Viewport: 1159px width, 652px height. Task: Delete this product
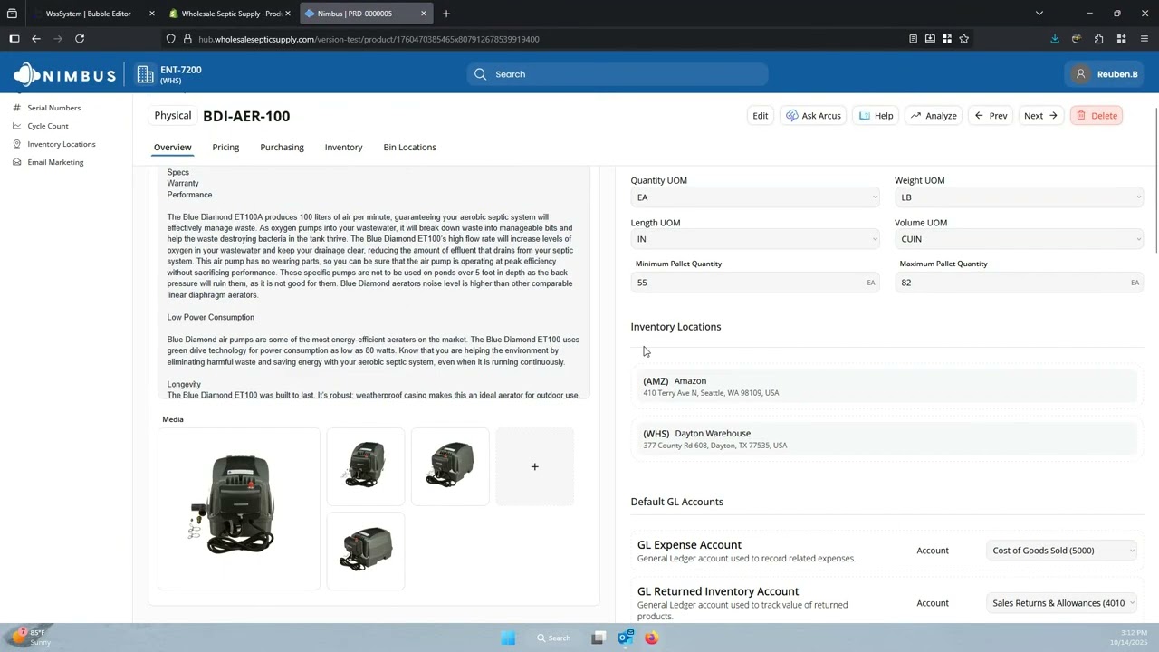1096,116
